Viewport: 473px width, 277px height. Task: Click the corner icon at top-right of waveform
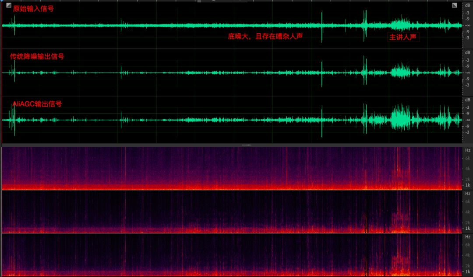pyautogui.click(x=455, y=6)
